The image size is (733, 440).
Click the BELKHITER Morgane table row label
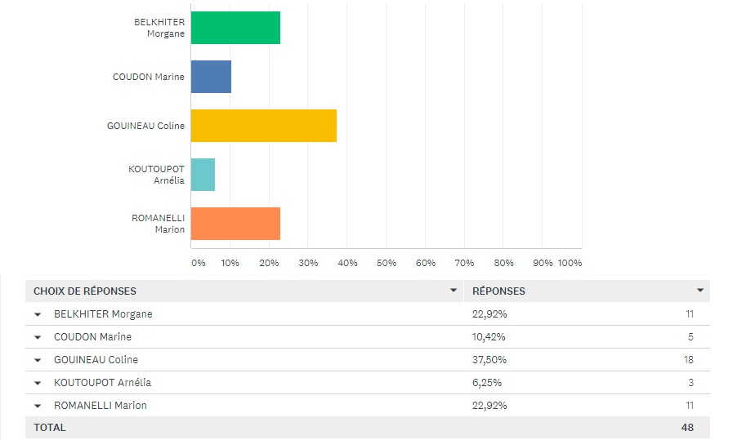click(103, 314)
